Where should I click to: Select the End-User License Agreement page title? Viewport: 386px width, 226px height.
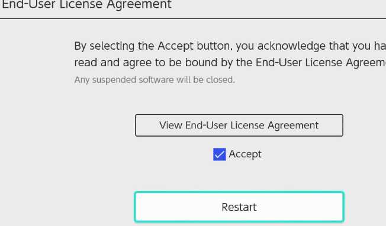click(x=86, y=4)
